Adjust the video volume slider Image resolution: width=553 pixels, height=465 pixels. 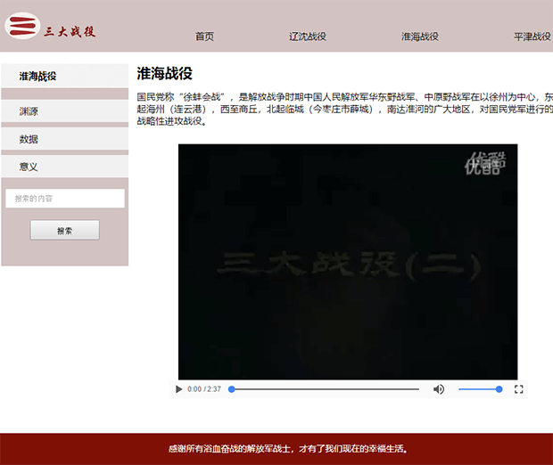coord(479,389)
